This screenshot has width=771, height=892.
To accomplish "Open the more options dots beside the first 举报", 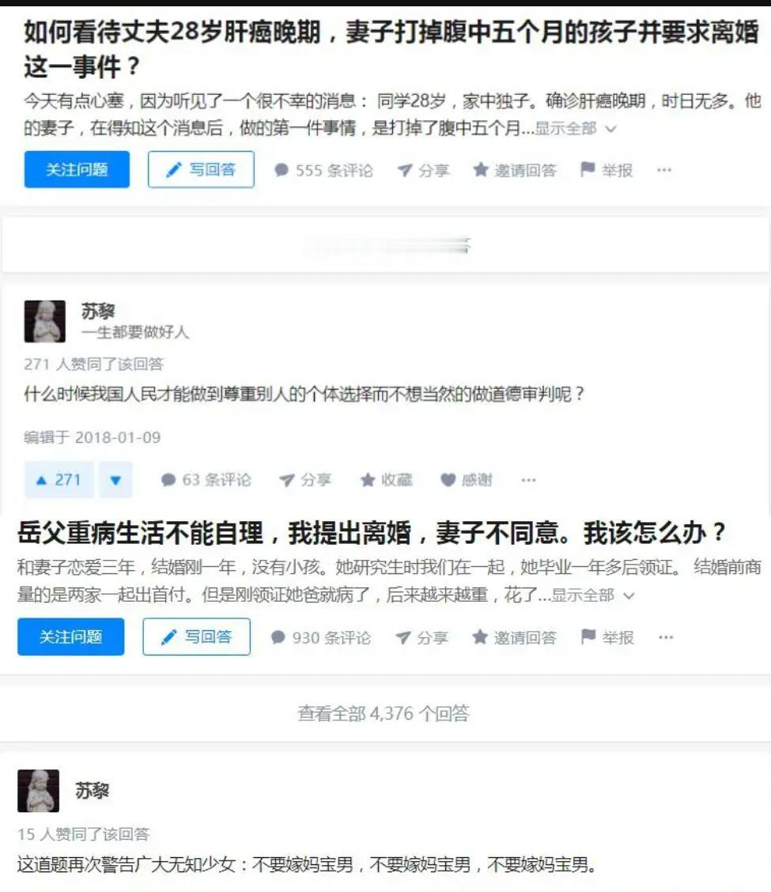I will [x=664, y=169].
